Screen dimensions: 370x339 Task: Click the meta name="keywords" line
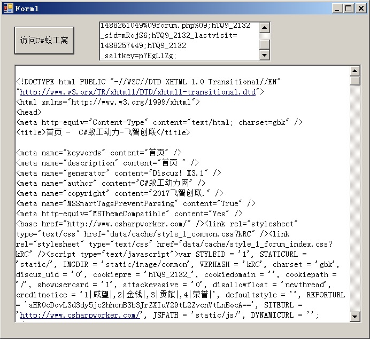click(x=99, y=153)
